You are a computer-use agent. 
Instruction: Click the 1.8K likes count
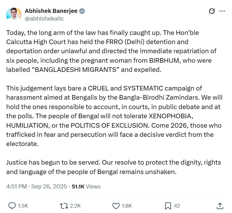pyautogui.click(x=127, y=206)
